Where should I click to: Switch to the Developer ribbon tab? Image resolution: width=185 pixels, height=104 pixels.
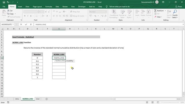(82, 7)
